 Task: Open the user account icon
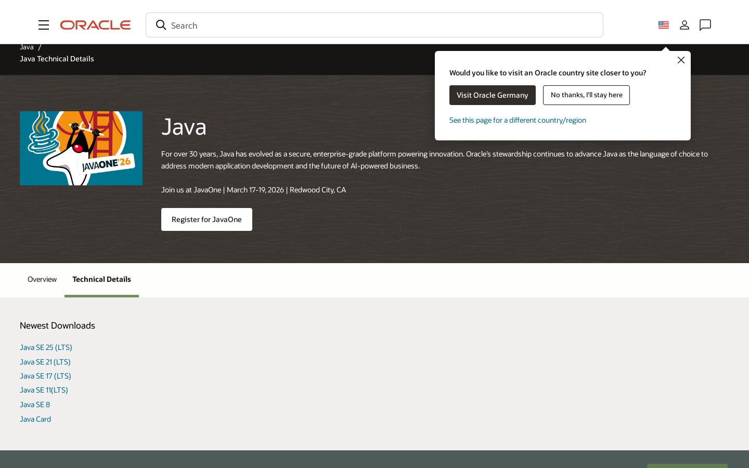coord(685,25)
